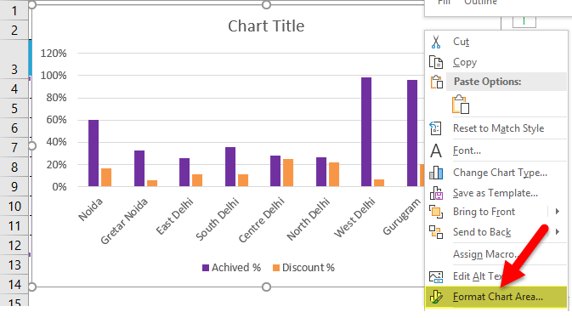Viewport: 572px width, 318px height.
Task: Click the South Delhi axis label
Action: point(218,219)
